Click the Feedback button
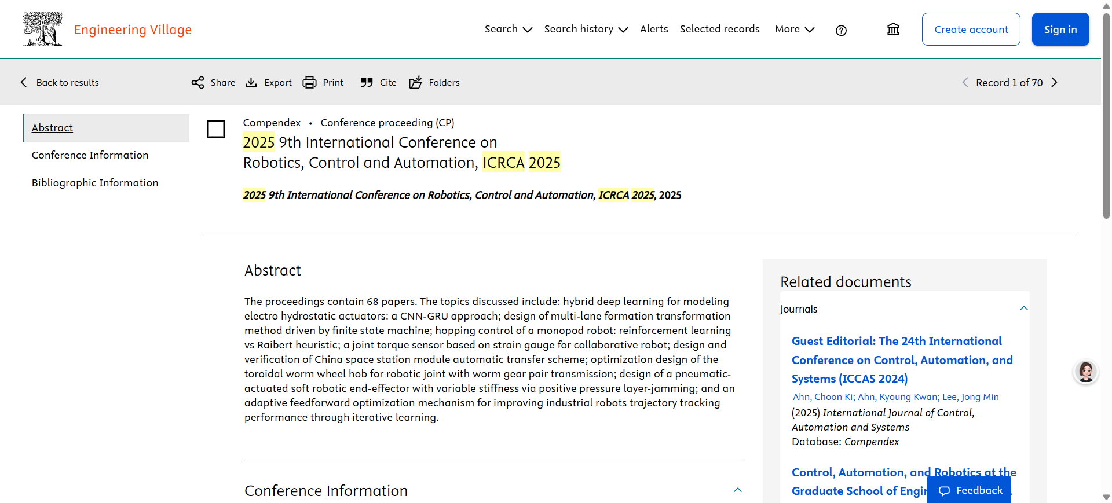 [969, 490]
